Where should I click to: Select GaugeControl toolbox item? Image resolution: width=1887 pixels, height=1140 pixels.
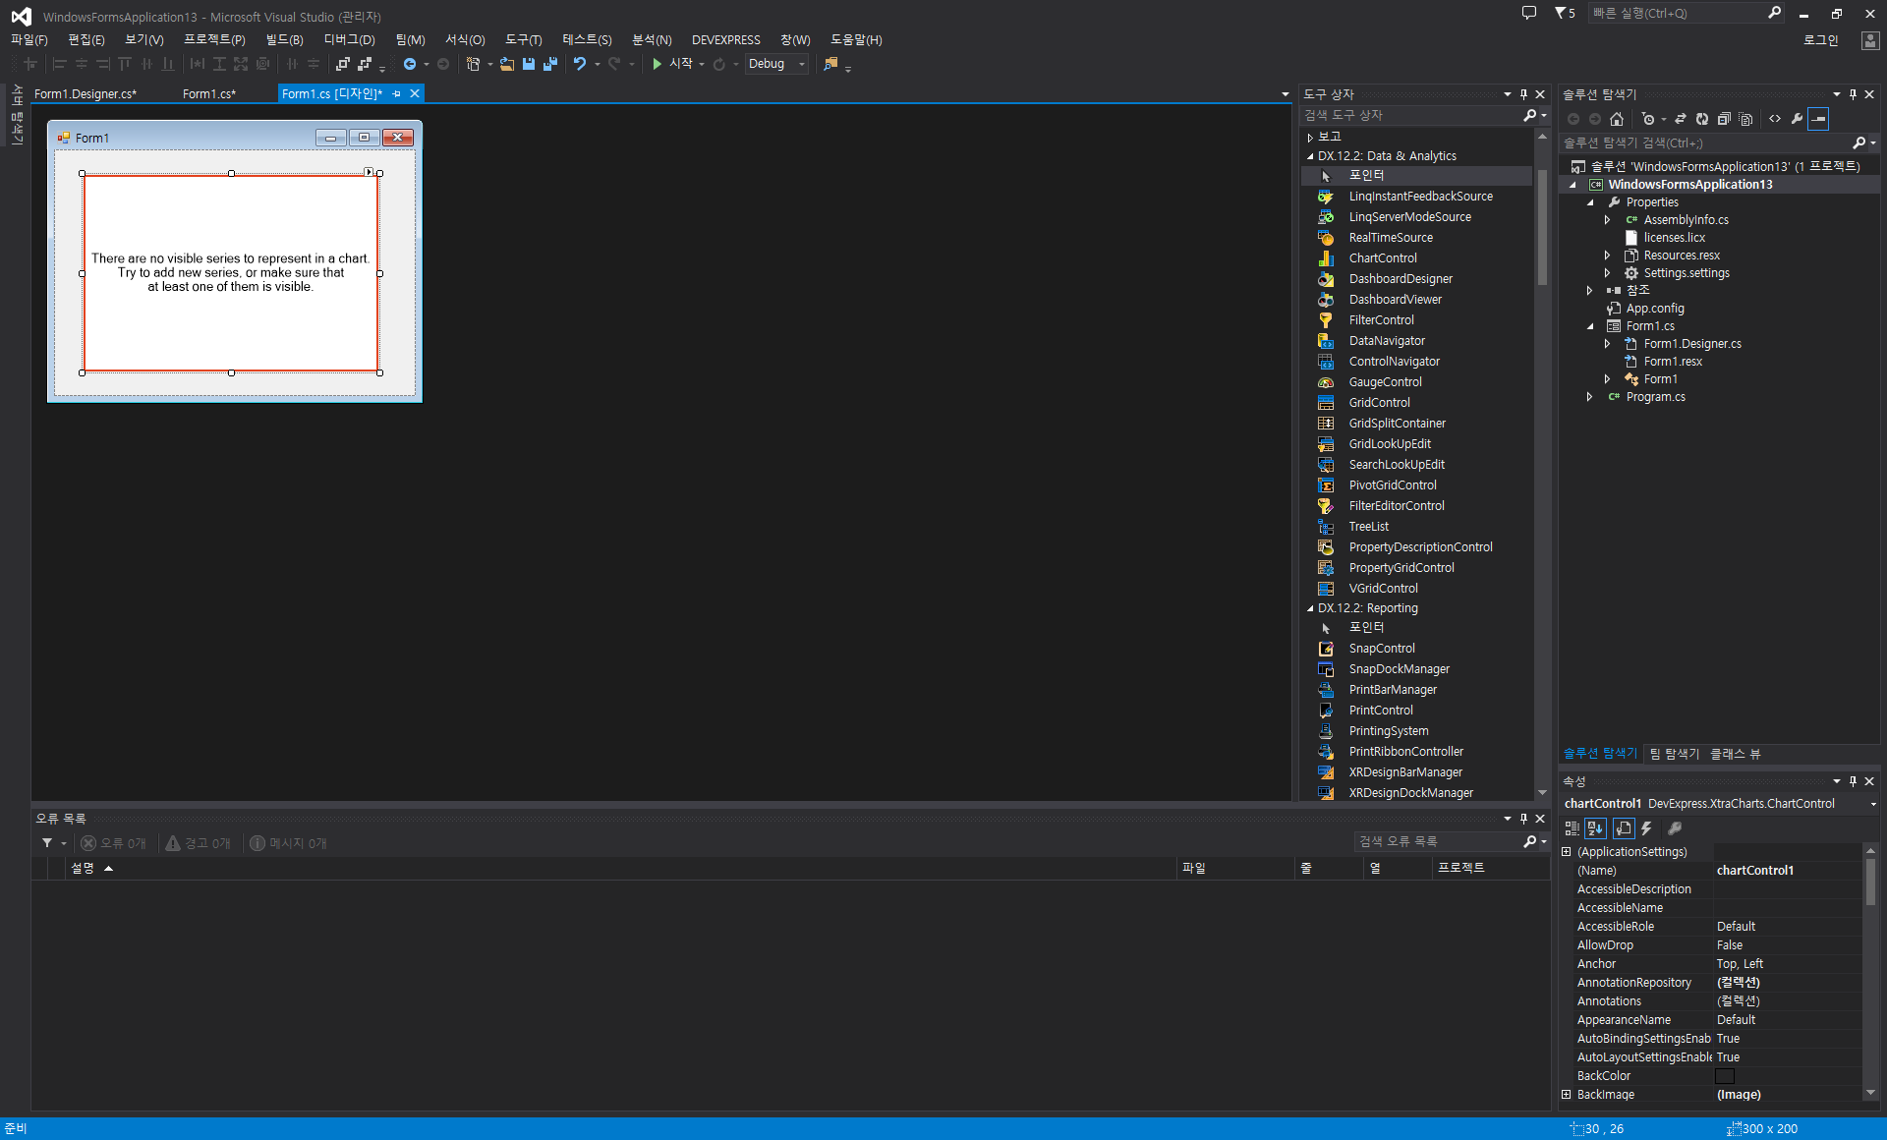pyautogui.click(x=1385, y=382)
